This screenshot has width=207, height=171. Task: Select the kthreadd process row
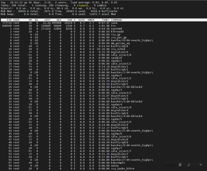click(103, 32)
